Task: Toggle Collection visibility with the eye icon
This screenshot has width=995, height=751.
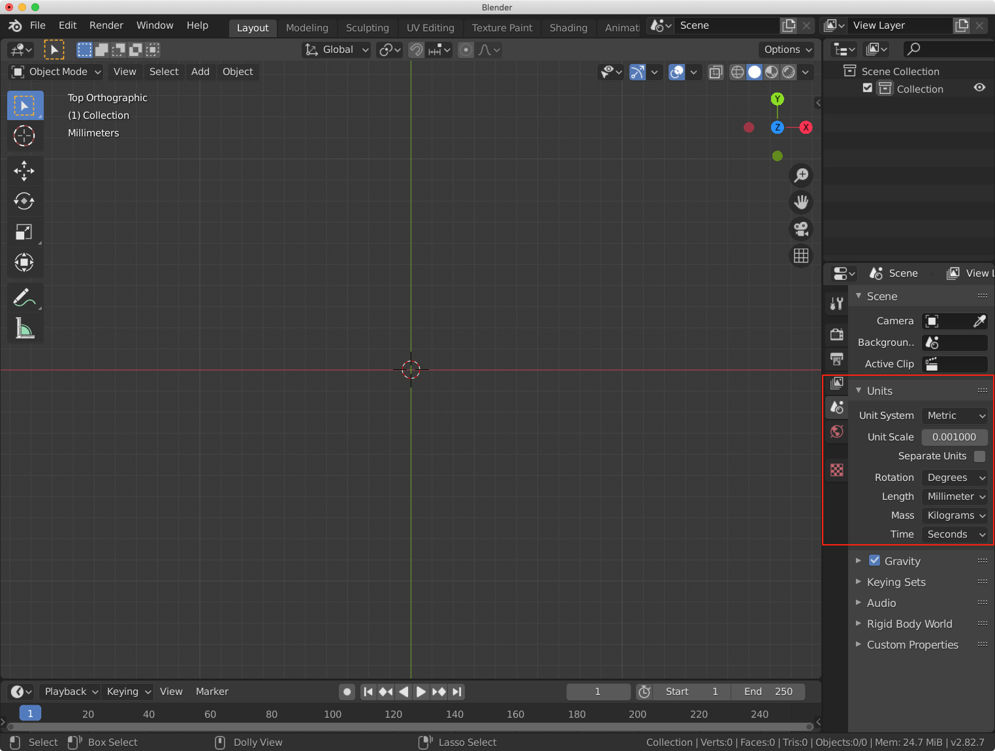Action: click(979, 88)
